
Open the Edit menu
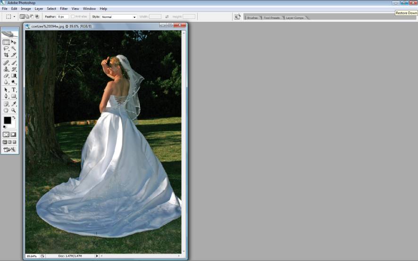point(14,8)
